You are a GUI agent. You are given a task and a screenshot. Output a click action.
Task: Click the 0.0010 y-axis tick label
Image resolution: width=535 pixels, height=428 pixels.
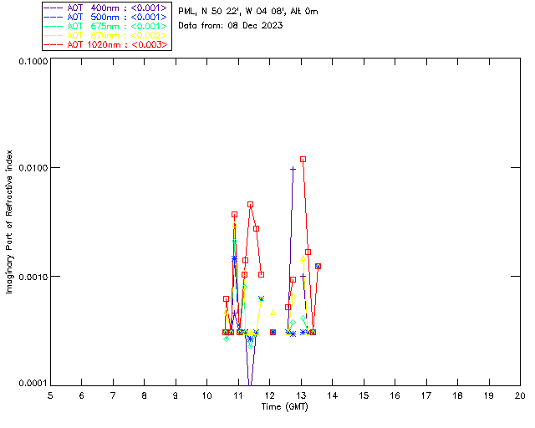point(33,277)
